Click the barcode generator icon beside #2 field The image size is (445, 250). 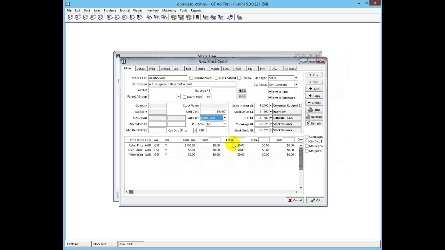242,97
